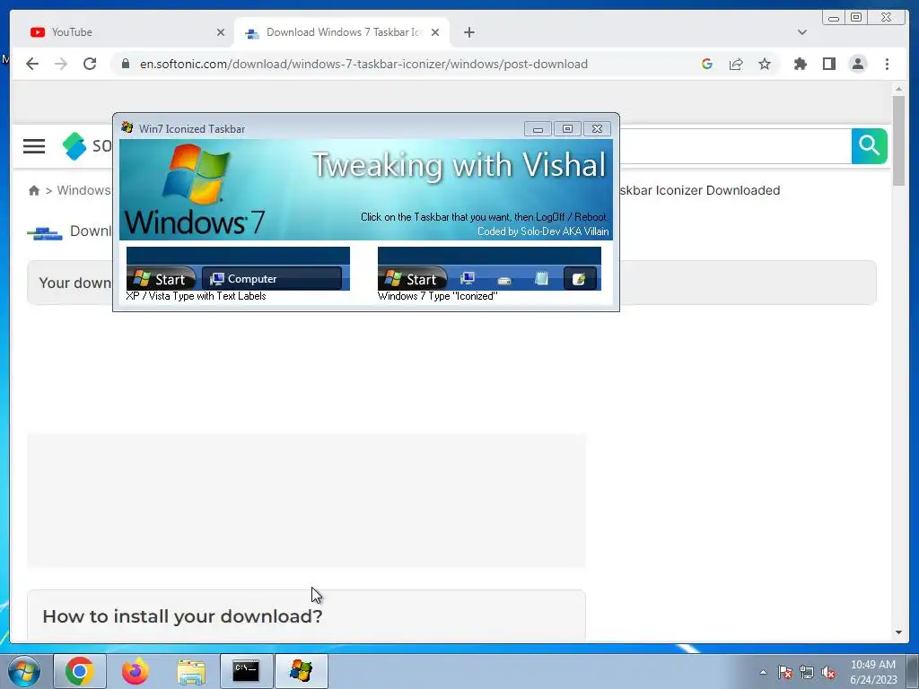Viewport: 919px width, 689px height.
Task: Go to Softonic home via breadcrumb icon
Action: tap(34, 190)
